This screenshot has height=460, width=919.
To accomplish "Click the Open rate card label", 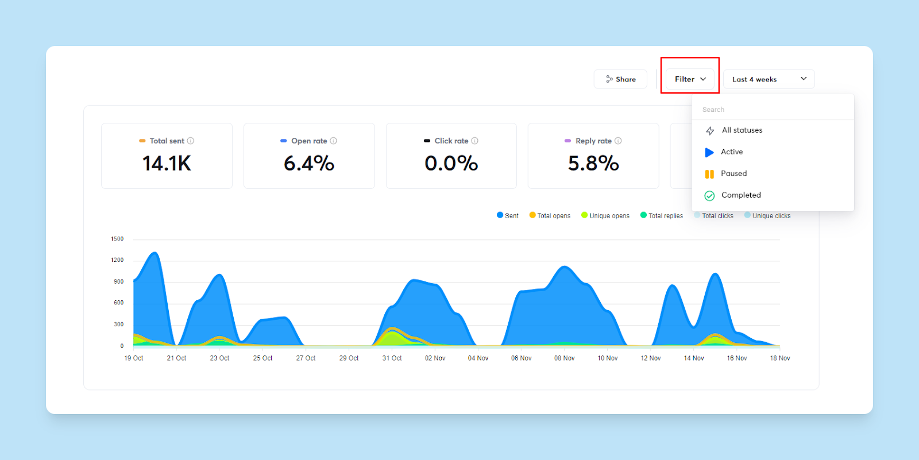I will pyautogui.click(x=309, y=141).
